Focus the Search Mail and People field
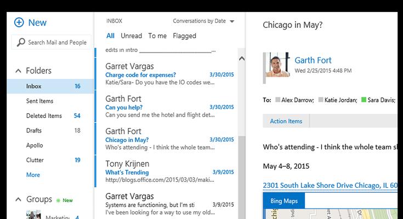This screenshot has width=403, height=219. (52, 42)
